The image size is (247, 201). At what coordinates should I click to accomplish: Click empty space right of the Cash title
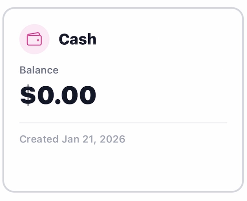coord(161,39)
